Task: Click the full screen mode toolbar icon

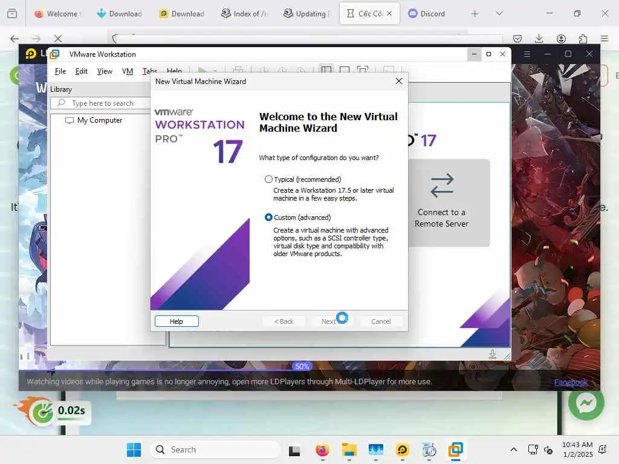Action: pyautogui.click(x=363, y=70)
